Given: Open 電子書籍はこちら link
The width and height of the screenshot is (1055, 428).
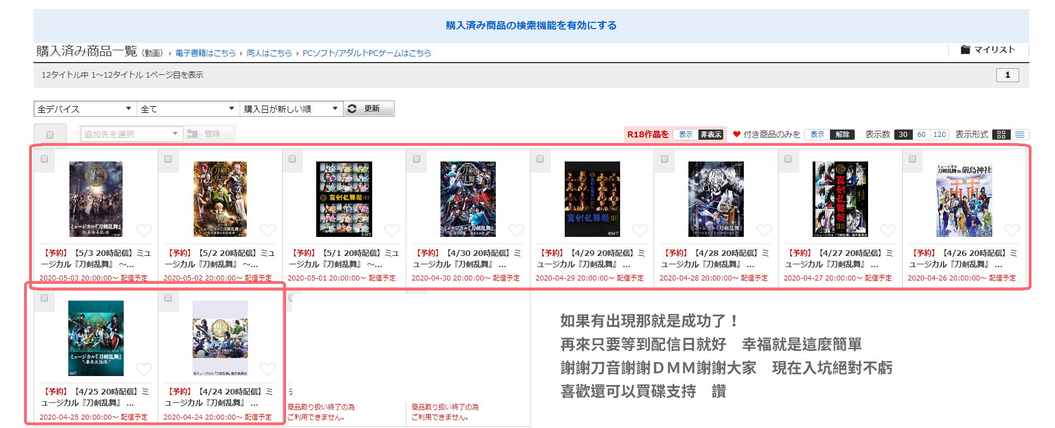Looking at the screenshot, I should (205, 53).
